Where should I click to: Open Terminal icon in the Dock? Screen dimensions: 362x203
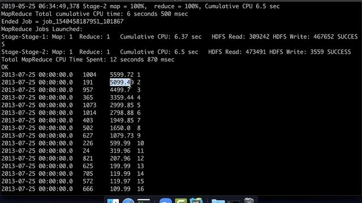[x=144, y=201]
